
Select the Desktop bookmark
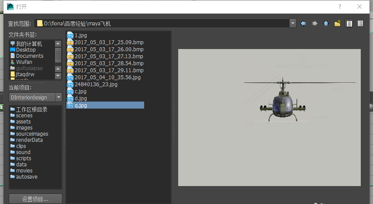tap(26, 50)
